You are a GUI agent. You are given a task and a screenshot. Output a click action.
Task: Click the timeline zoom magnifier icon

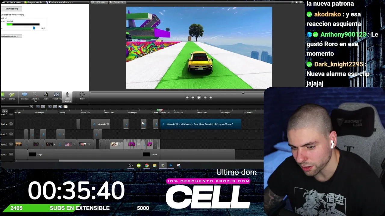click(x=31, y=106)
